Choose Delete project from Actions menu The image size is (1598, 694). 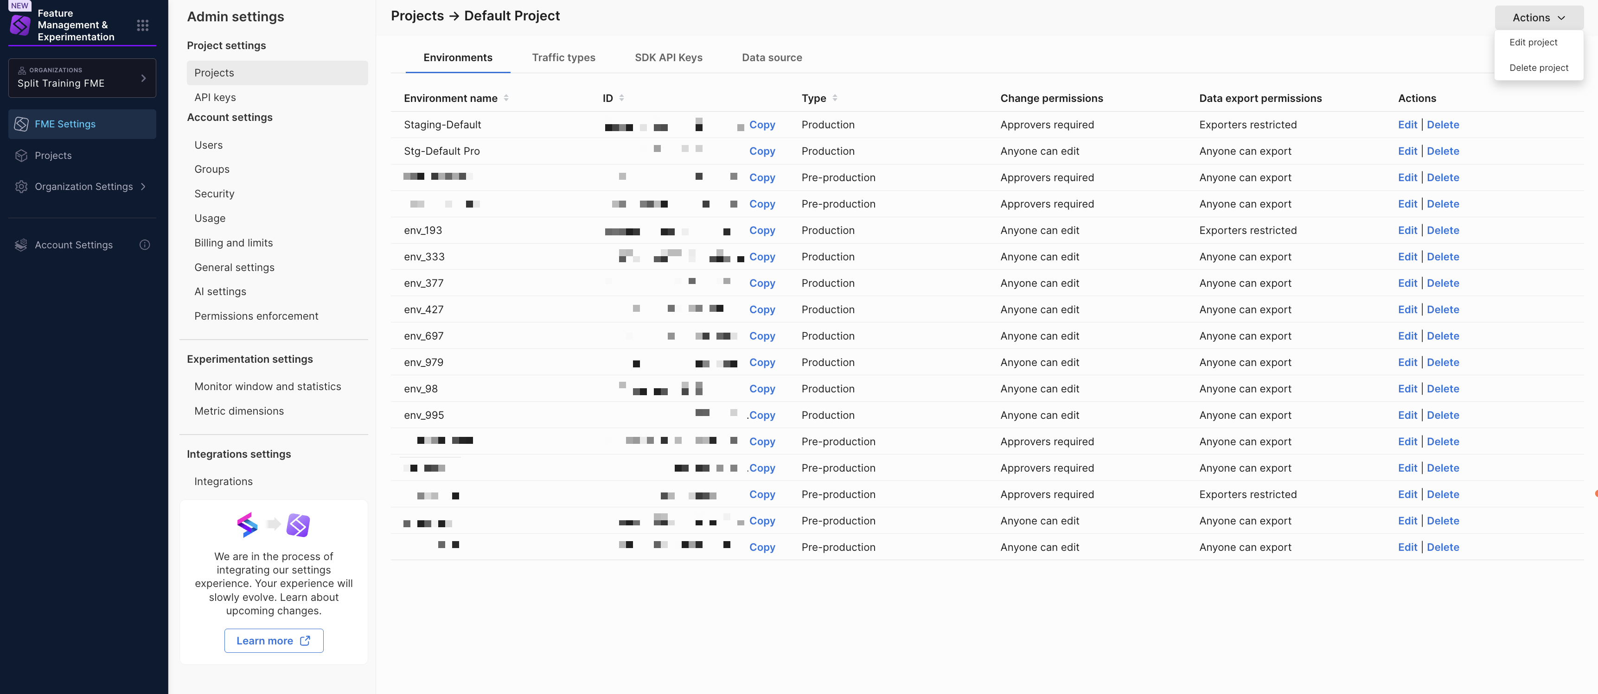pyautogui.click(x=1539, y=68)
